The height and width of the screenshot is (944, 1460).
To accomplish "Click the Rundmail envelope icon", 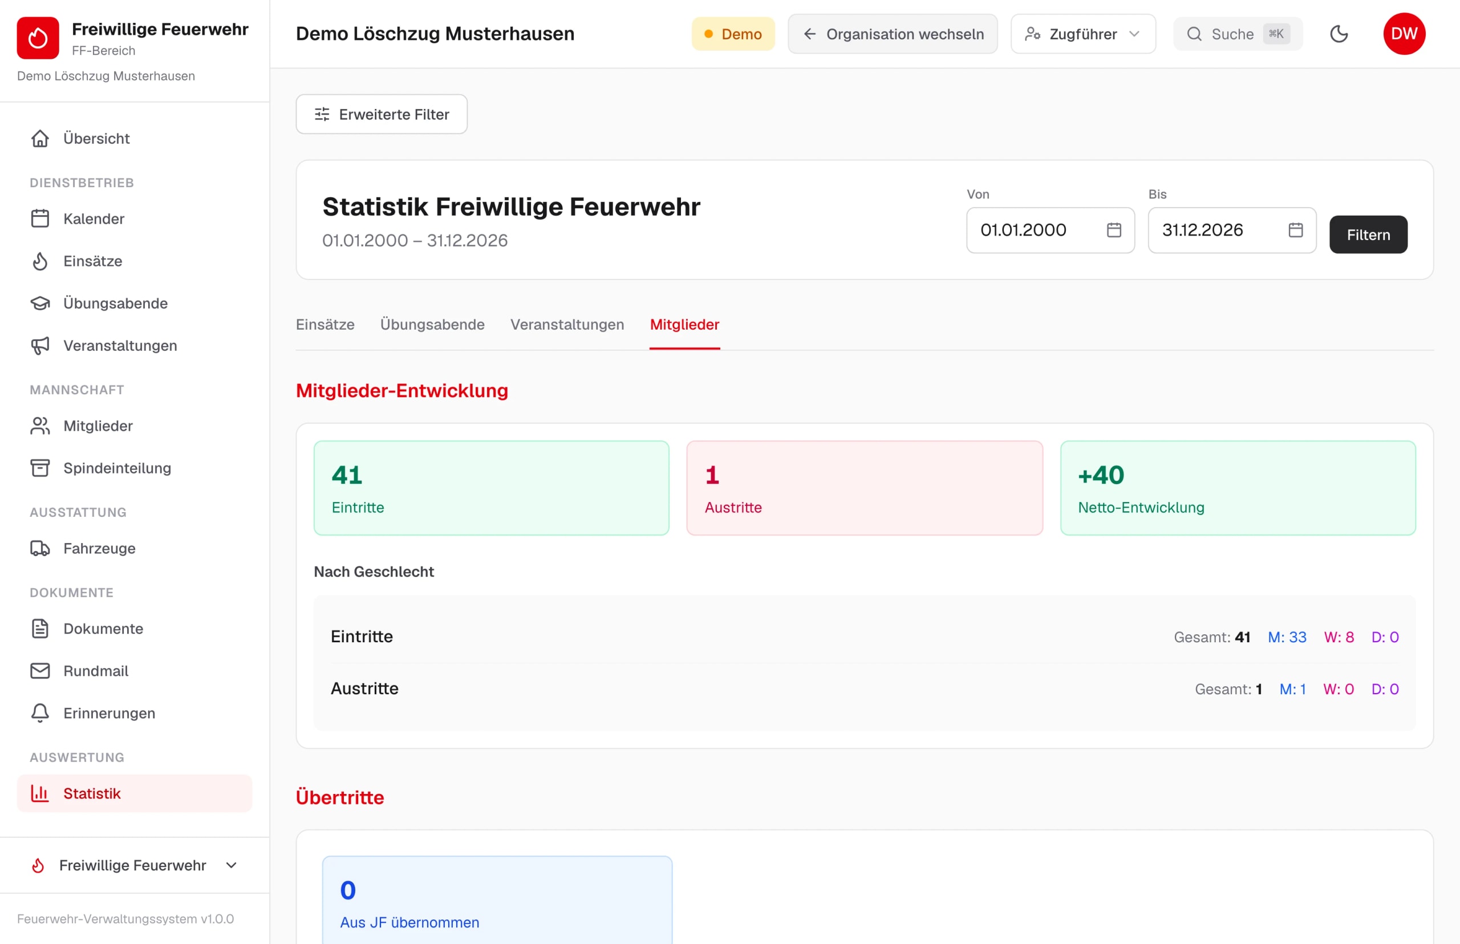I will [x=40, y=671].
